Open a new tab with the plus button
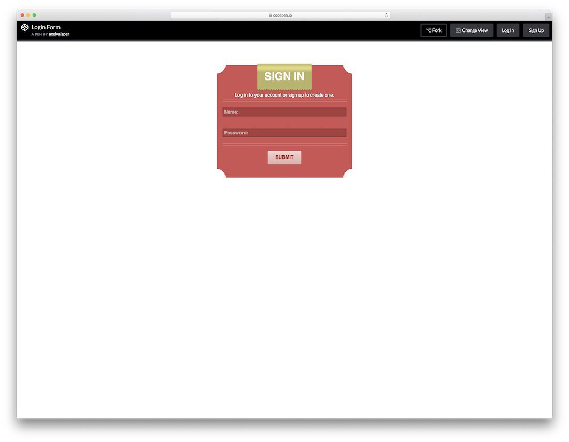 [x=548, y=17]
